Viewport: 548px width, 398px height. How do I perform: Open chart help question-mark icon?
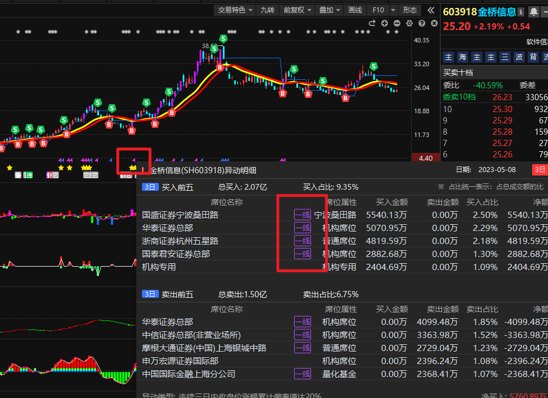click(x=422, y=23)
